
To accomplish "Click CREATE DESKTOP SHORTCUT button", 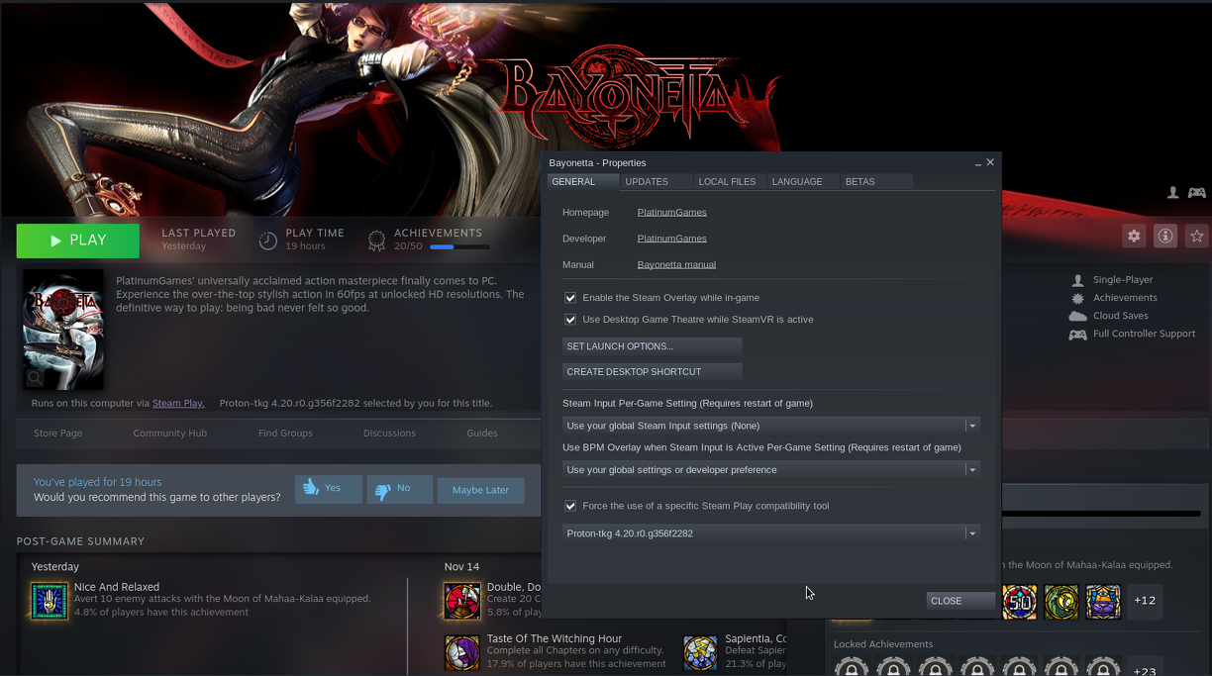I will click(653, 372).
